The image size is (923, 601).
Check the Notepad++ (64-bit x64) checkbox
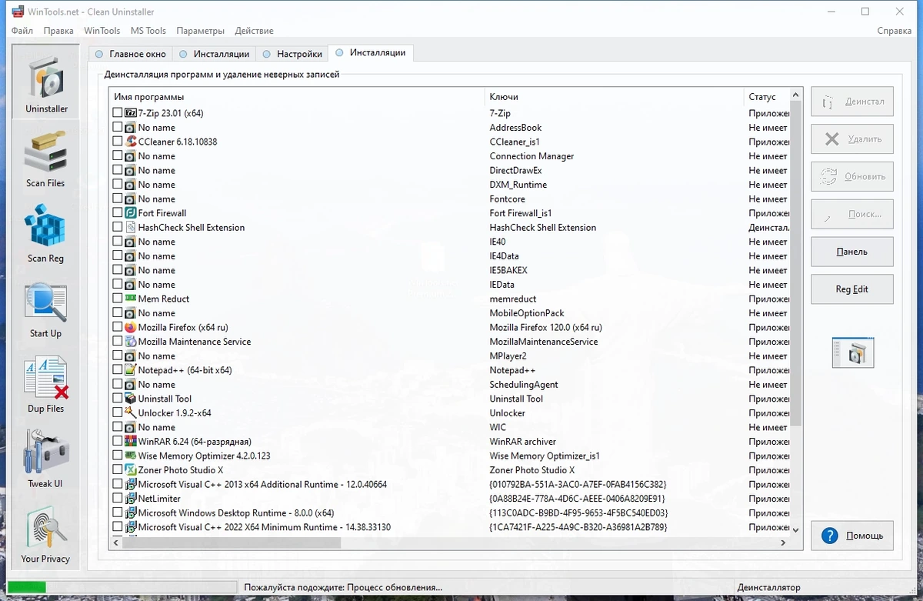point(118,370)
